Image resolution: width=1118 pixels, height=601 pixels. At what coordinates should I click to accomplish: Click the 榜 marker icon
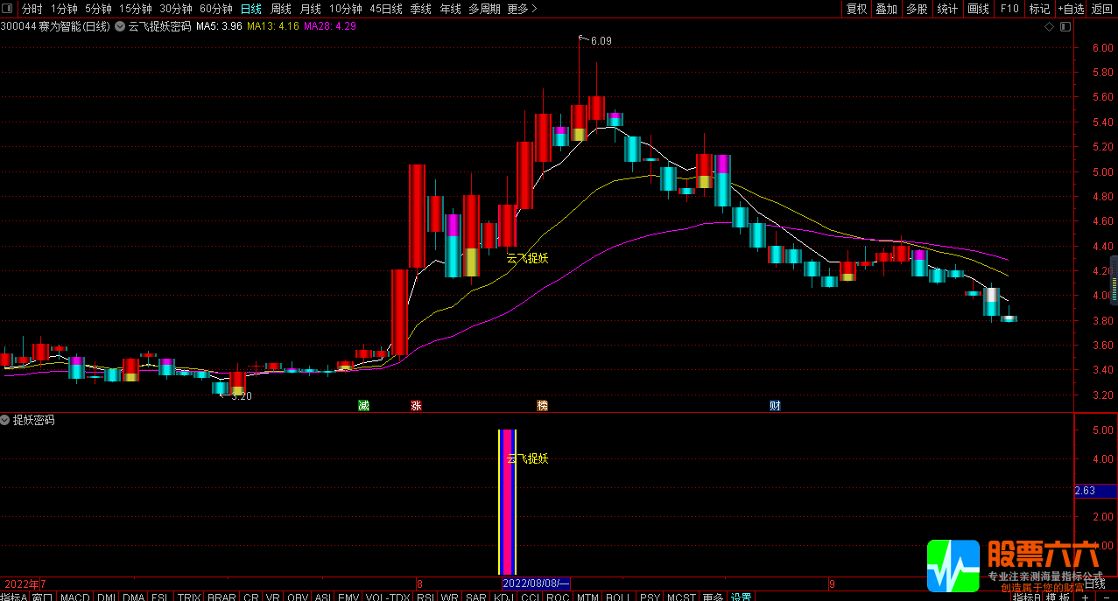pyautogui.click(x=543, y=406)
